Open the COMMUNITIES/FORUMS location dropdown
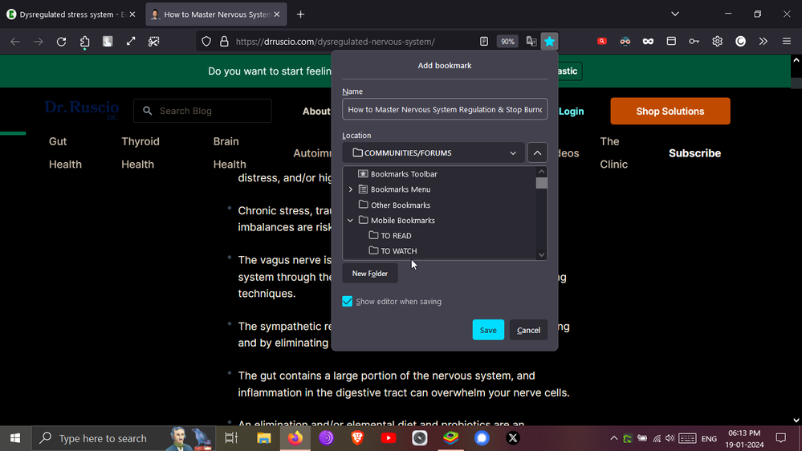 434,153
